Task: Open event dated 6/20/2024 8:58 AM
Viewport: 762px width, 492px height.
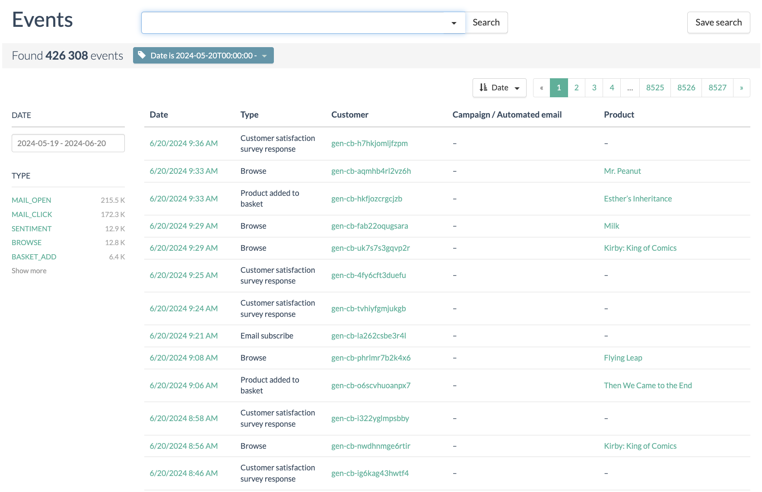Action: coord(184,419)
